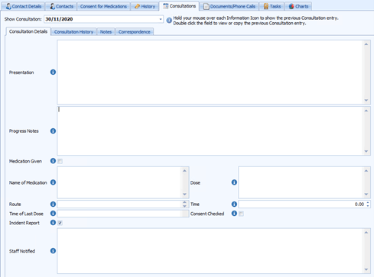
Task: Tick the Consent Checked checkbox
Action: [241, 214]
